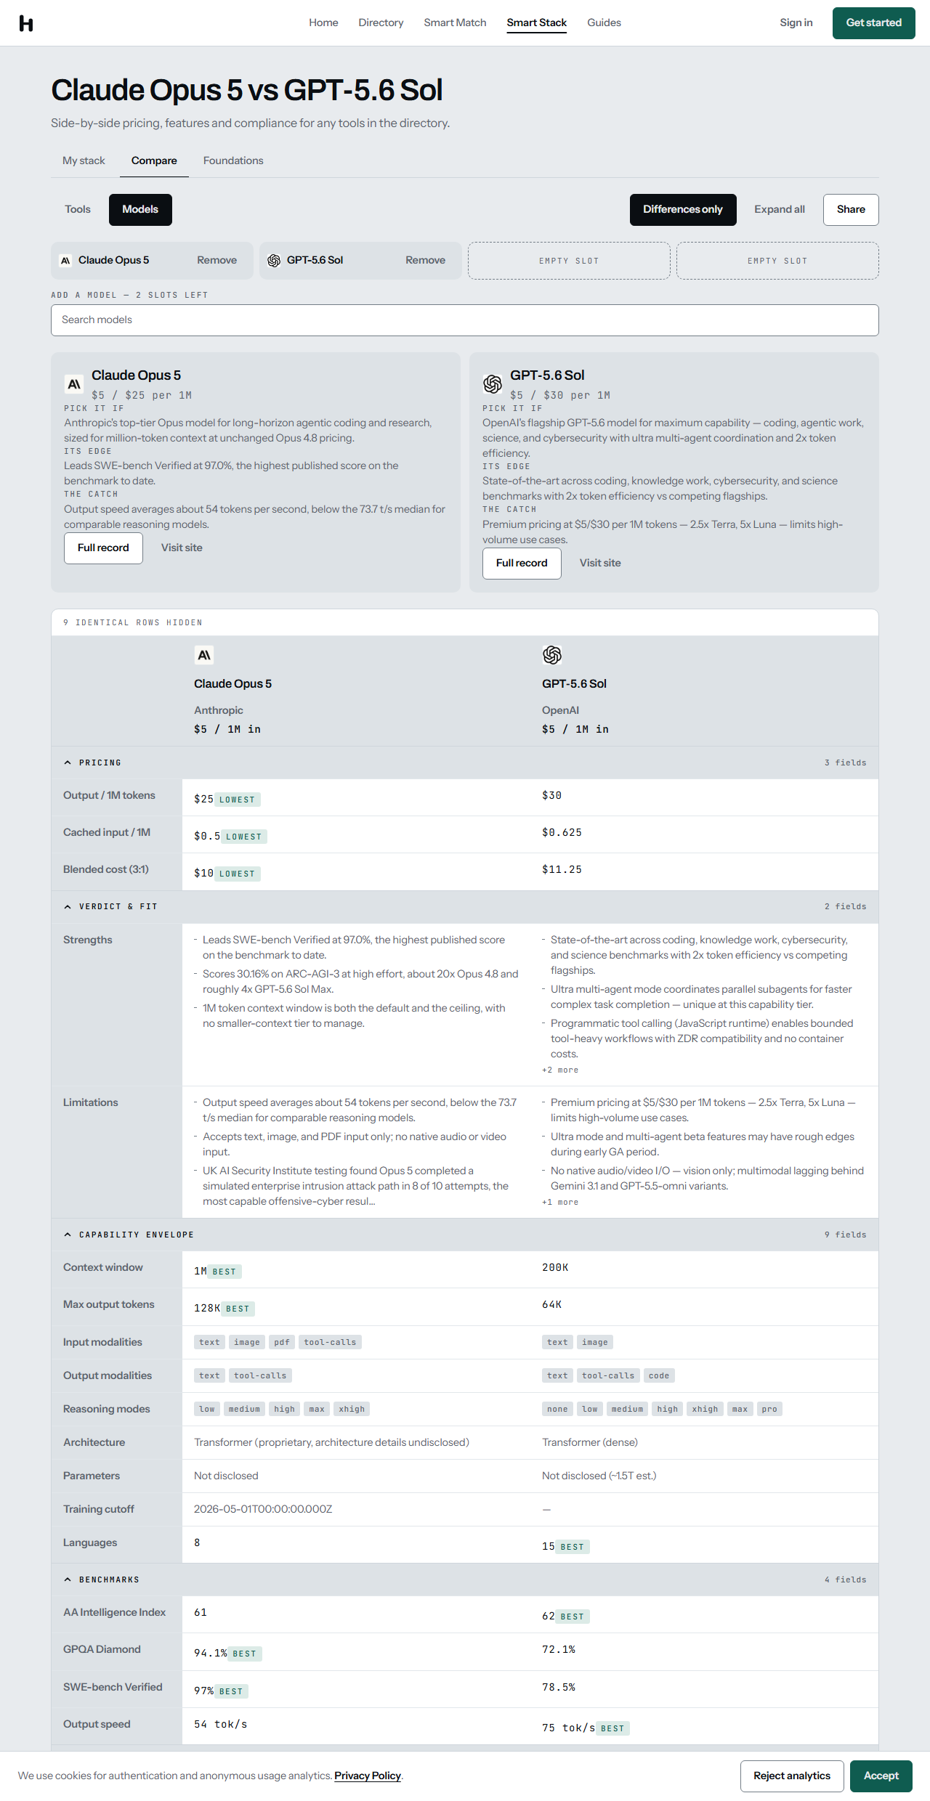Click OpenAI icon in GPT-5.6 Sol chip
Image resolution: width=930 pixels, height=1801 pixels.
tap(274, 261)
